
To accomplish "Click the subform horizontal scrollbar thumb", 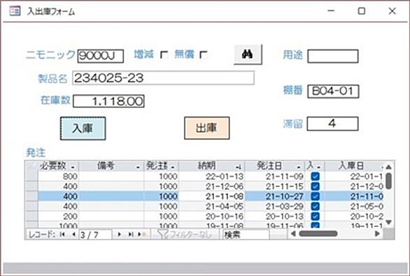I will (x=318, y=233).
